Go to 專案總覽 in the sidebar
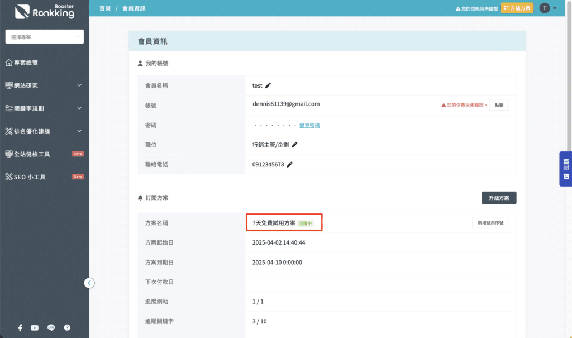572x338 pixels. coord(26,63)
